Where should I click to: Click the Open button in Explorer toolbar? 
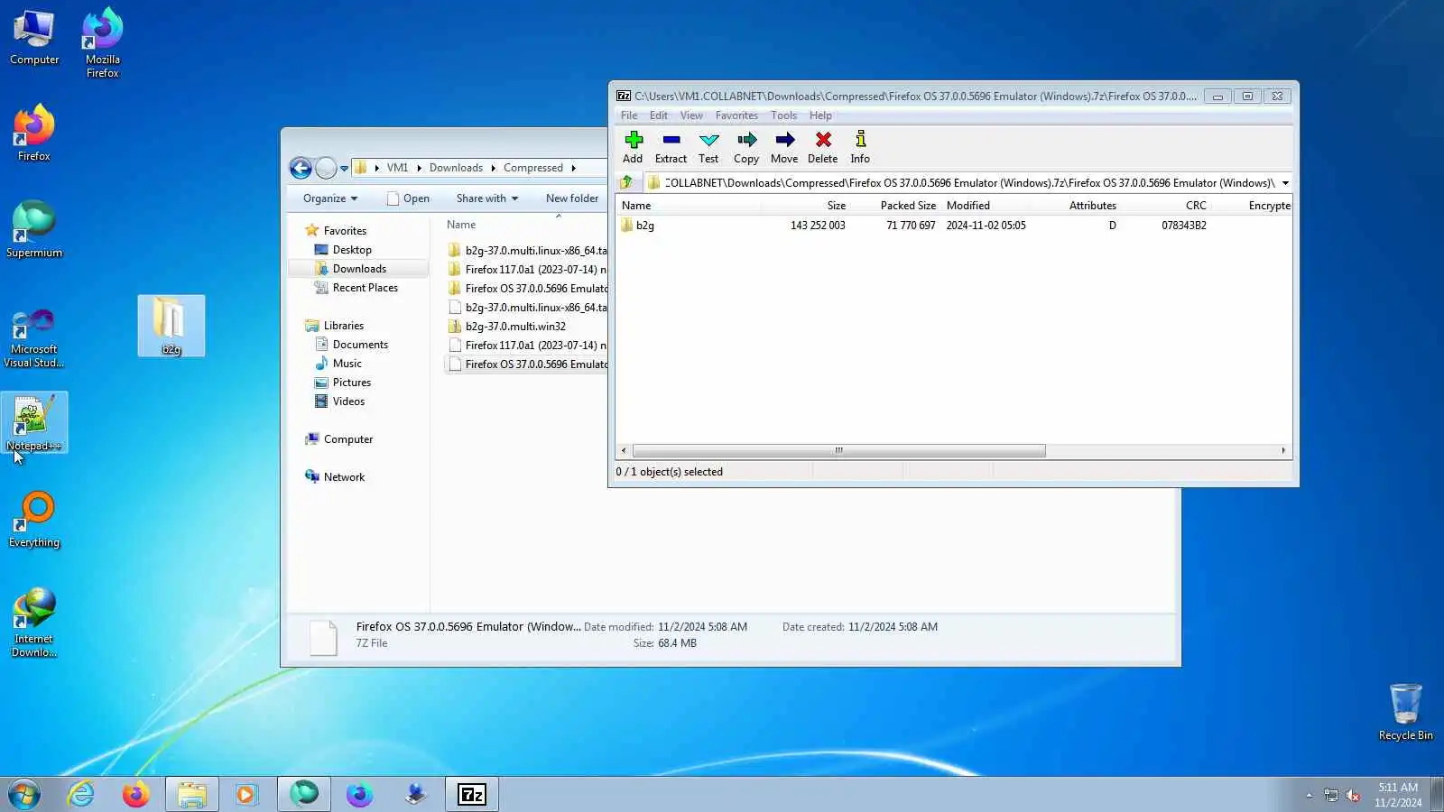click(x=408, y=198)
